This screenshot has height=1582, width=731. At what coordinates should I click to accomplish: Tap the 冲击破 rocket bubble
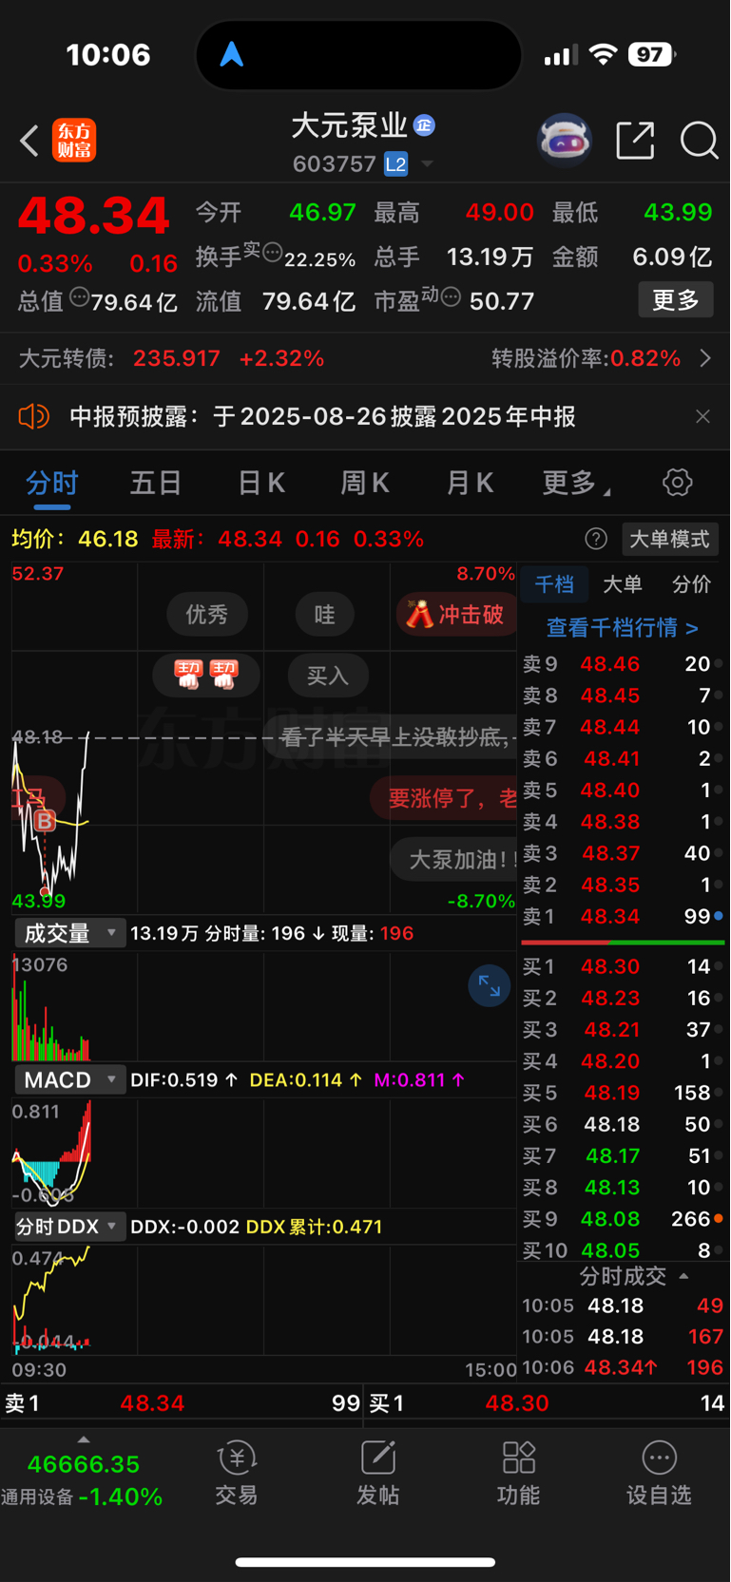tap(456, 615)
